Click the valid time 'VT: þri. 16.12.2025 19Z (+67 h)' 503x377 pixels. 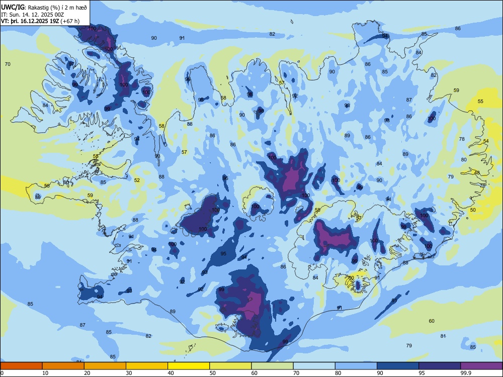(x=40, y=21)
